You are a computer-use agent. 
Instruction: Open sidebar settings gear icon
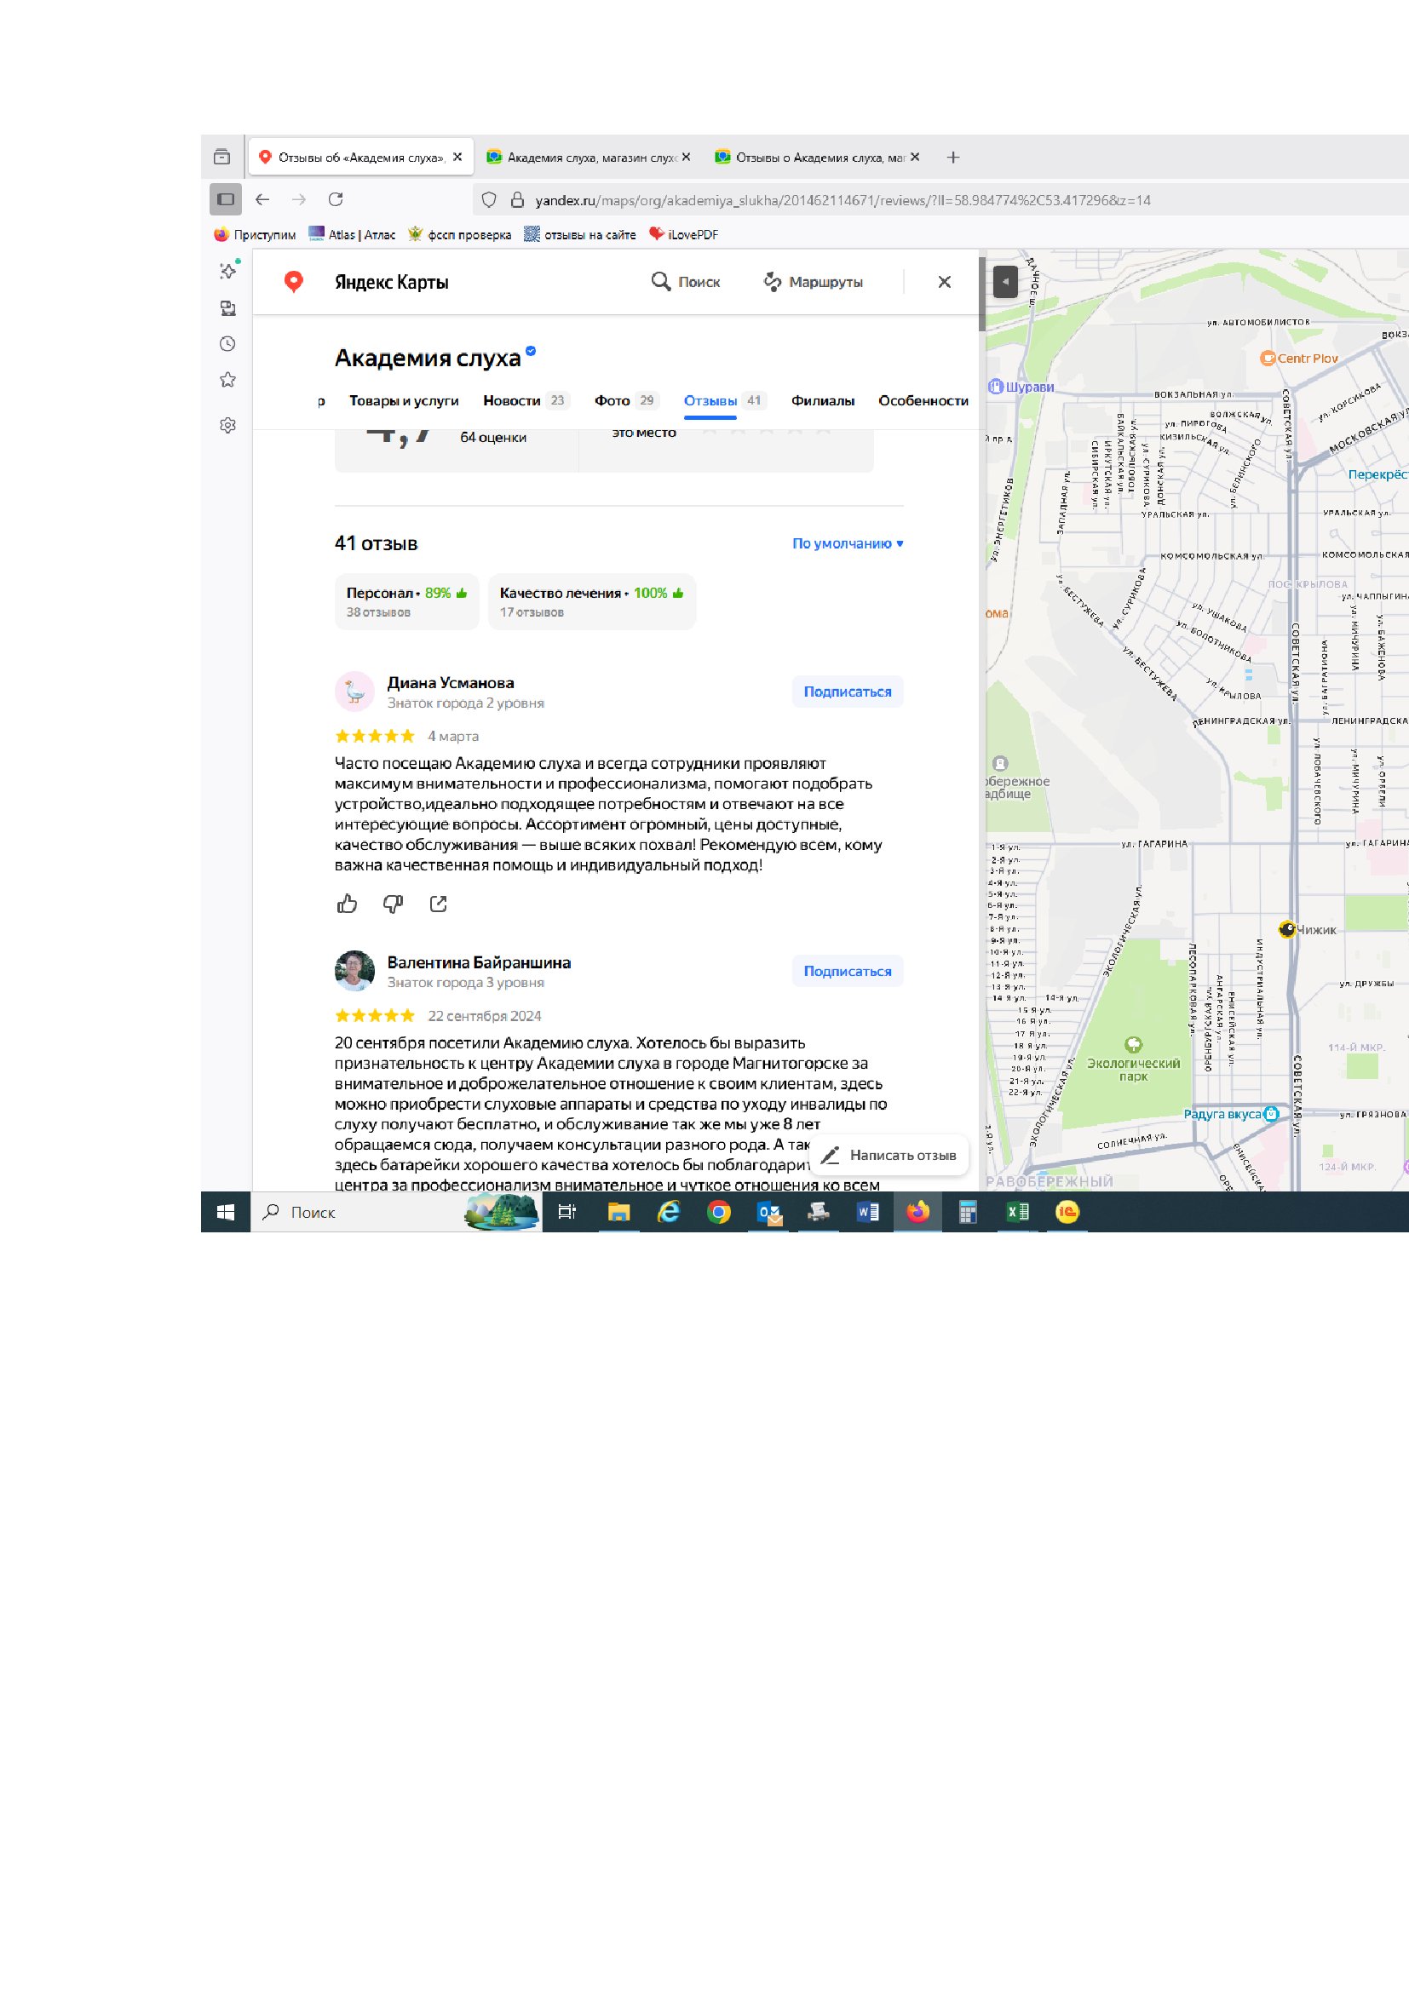click(227, 425)
